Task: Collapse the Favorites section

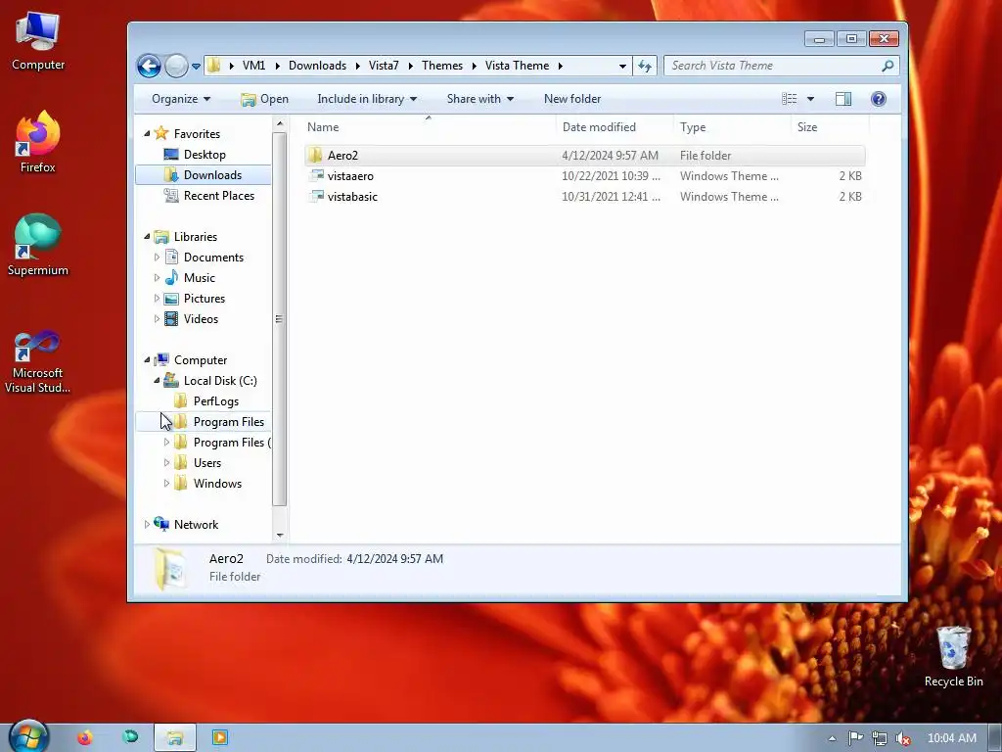Action: click(147, 133)
